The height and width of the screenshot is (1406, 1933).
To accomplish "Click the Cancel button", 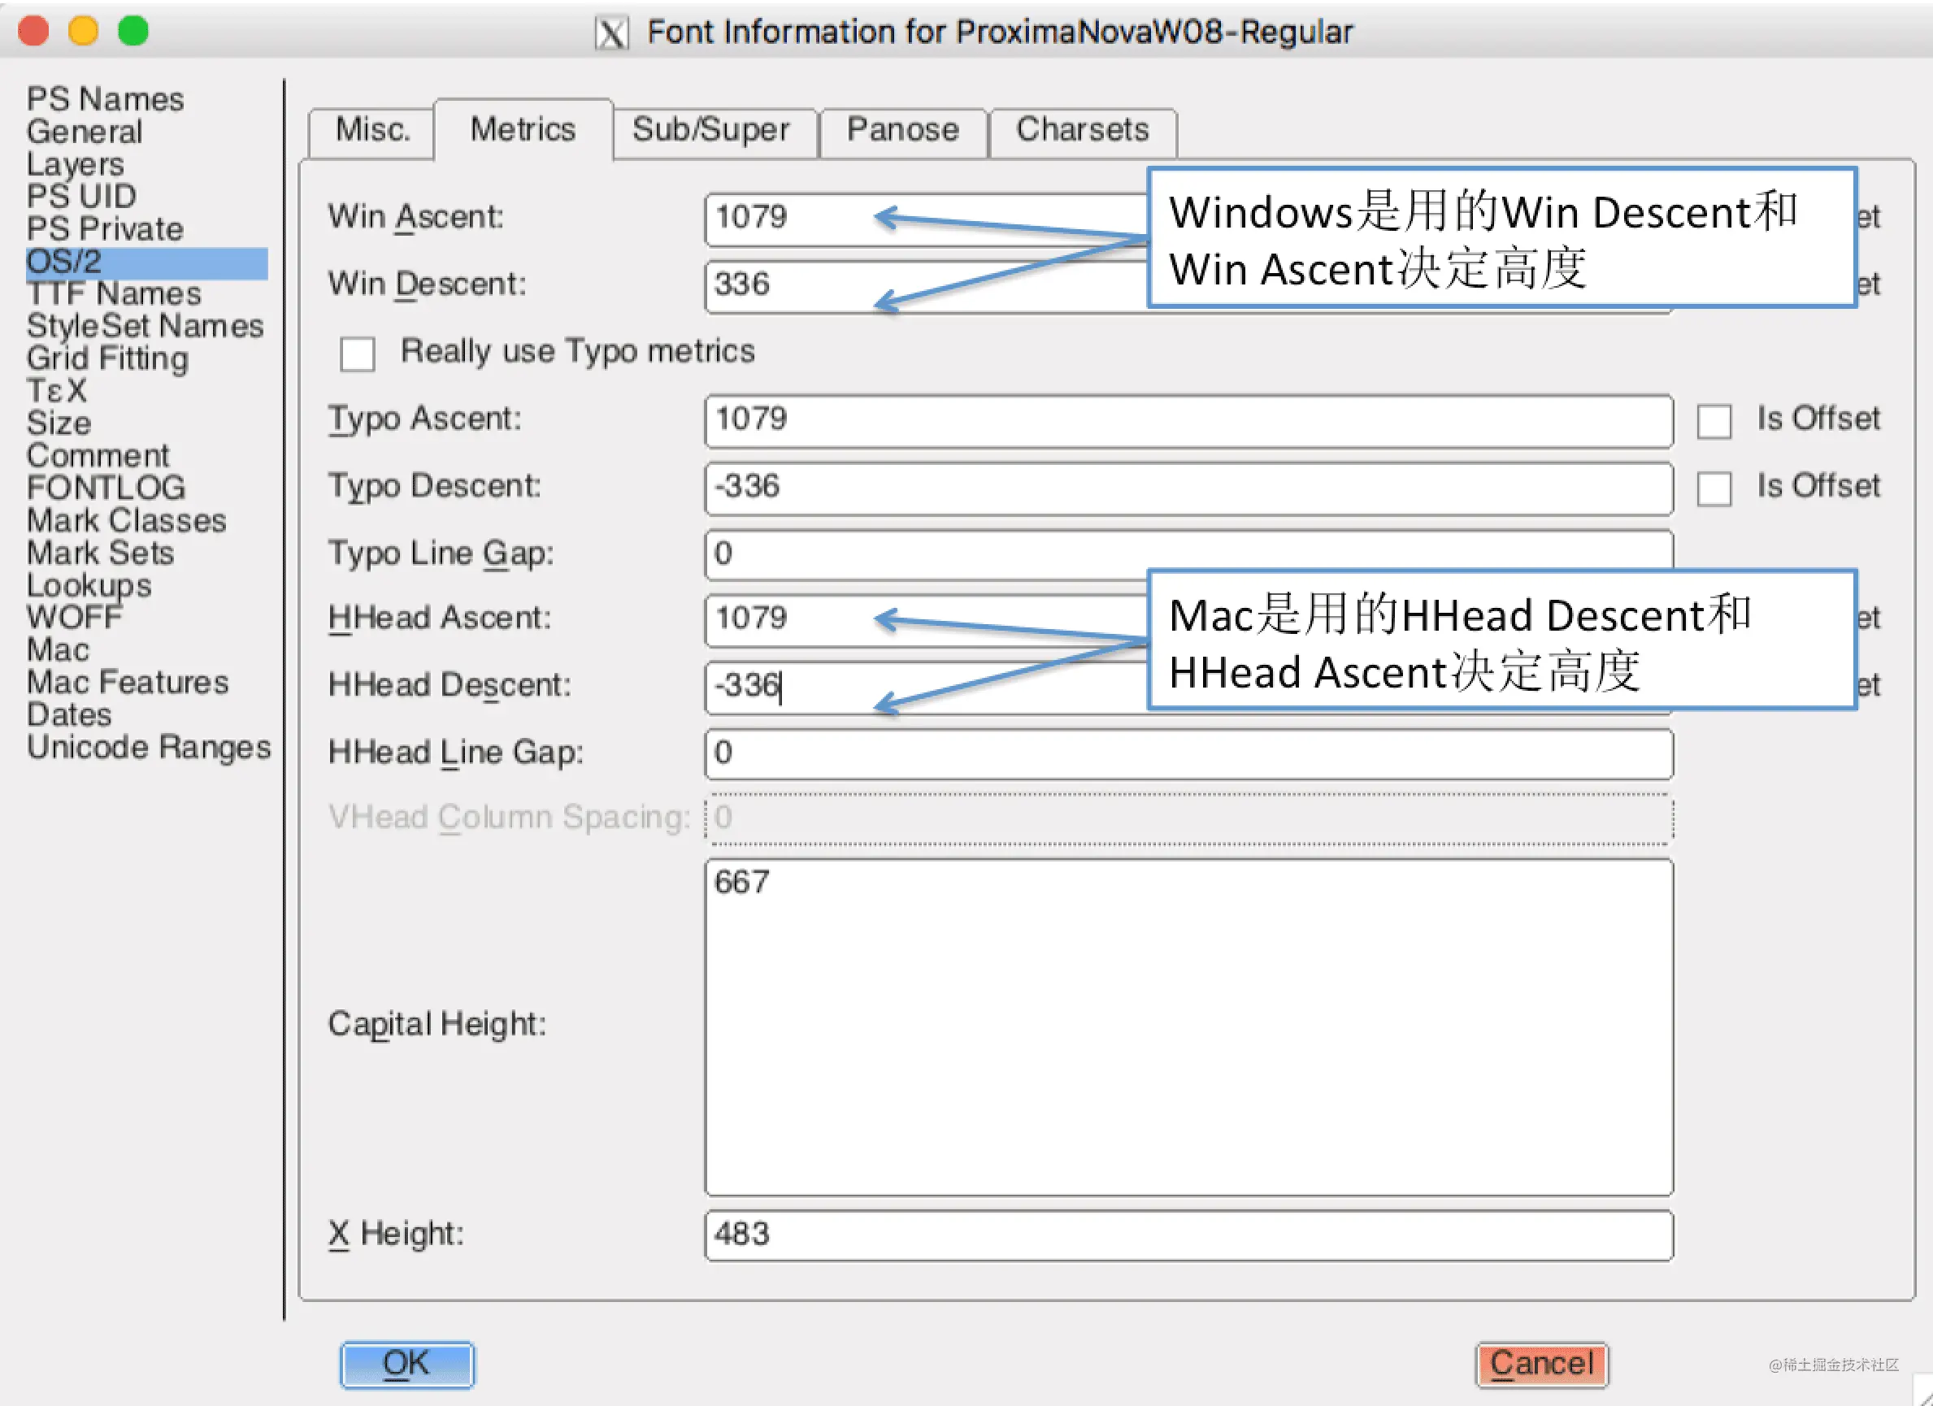I will (1542, 1365).
